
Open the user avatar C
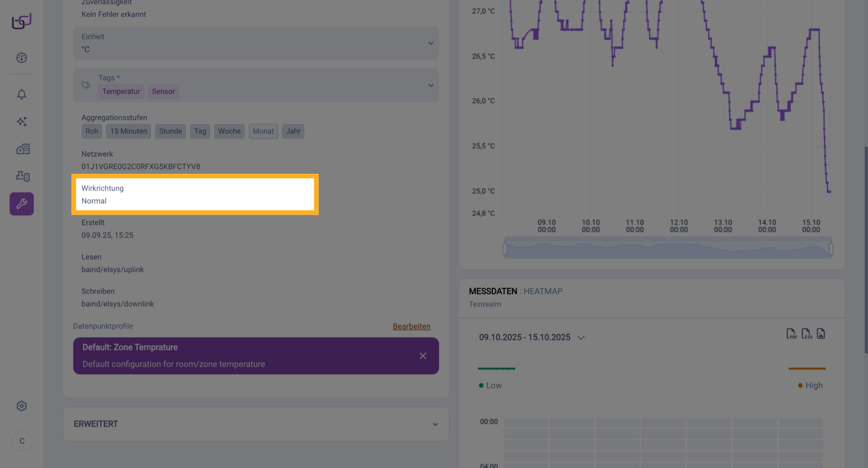coord(22,441)
